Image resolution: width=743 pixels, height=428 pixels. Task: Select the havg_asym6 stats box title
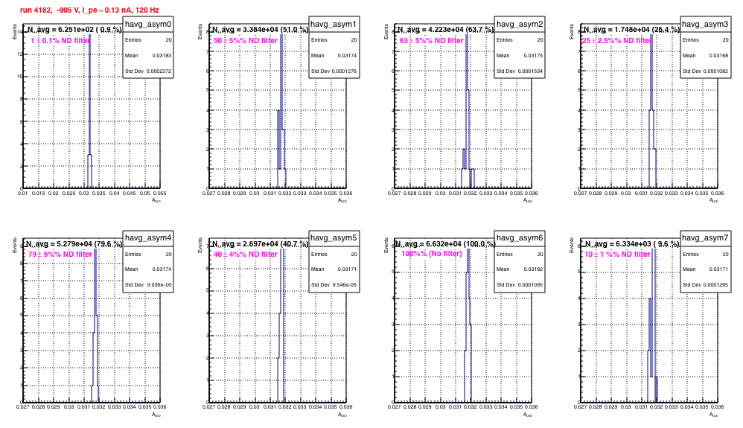click(x=520, y=238)
